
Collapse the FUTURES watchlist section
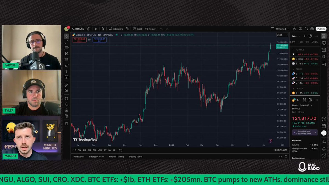[294, 50]
